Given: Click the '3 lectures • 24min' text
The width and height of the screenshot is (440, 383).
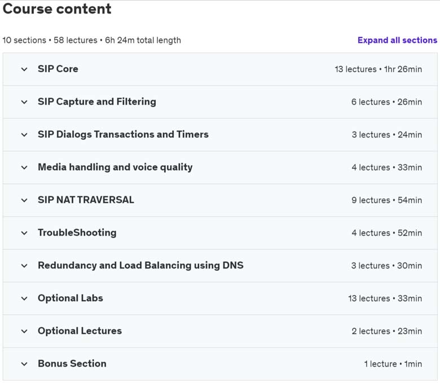Looking at the screenshot, I should pos(387,135).
